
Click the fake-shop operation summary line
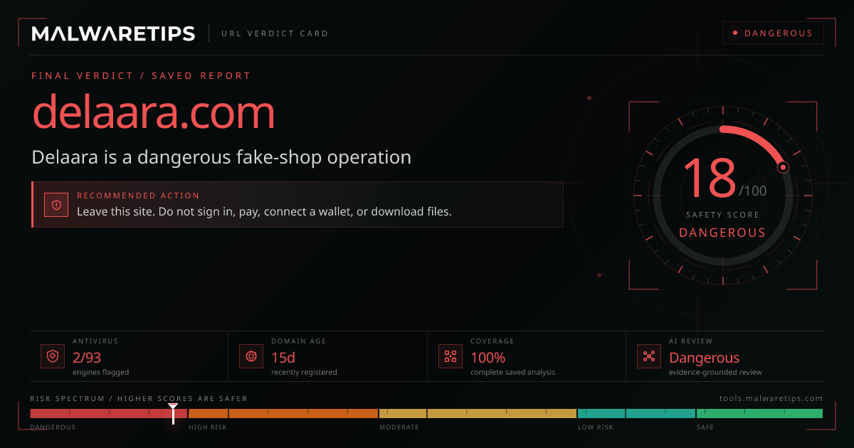[221, 157]
